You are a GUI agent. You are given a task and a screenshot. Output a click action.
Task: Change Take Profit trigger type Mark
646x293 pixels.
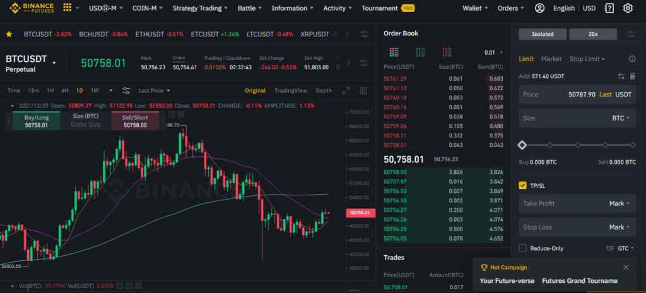point(620,204)
